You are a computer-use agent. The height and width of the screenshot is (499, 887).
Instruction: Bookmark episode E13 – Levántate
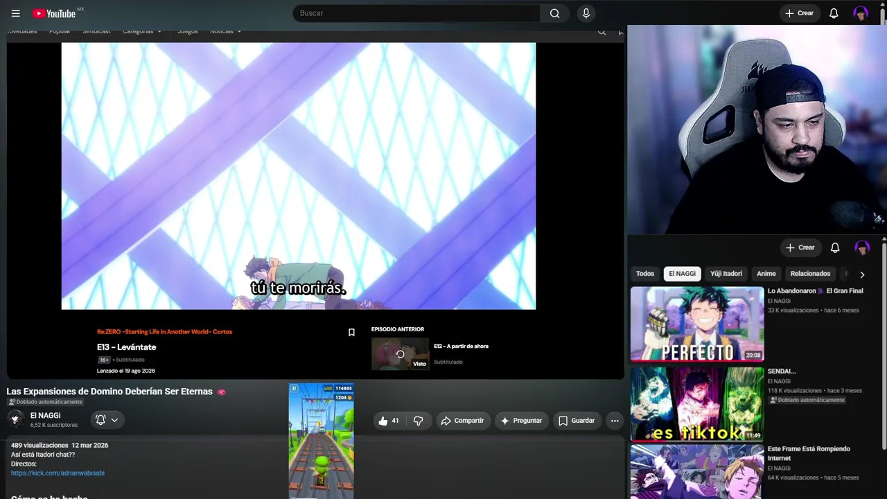click(x=351, y=333)
